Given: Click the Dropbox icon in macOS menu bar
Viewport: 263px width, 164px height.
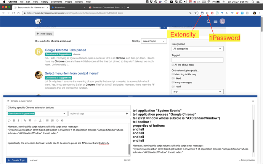Looking at the screenshot, I should coord(151,2).
